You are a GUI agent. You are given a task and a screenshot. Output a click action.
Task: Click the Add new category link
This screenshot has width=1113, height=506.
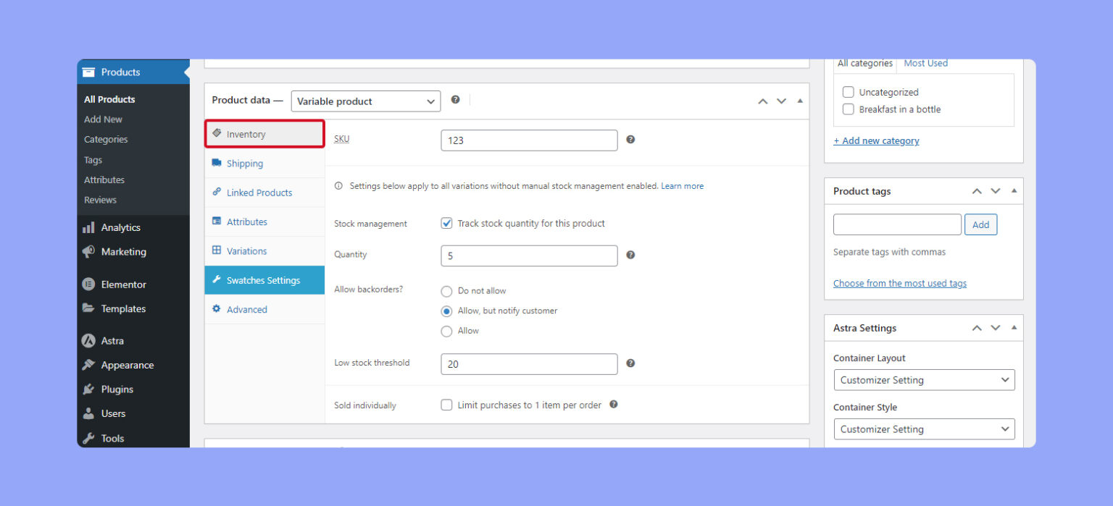[876, 140]
